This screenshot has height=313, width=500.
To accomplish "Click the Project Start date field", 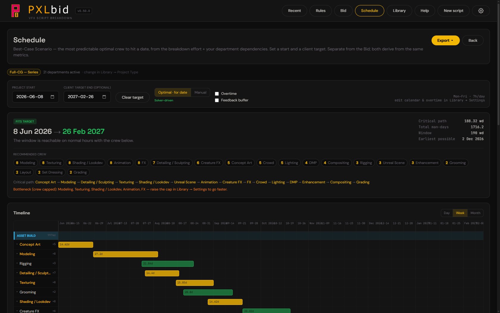I will tap(35, 97).
